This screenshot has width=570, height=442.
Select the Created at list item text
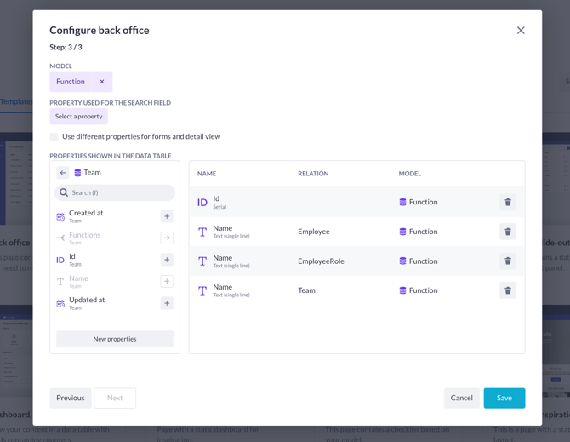pyautogui.click(x=86, y=213)
